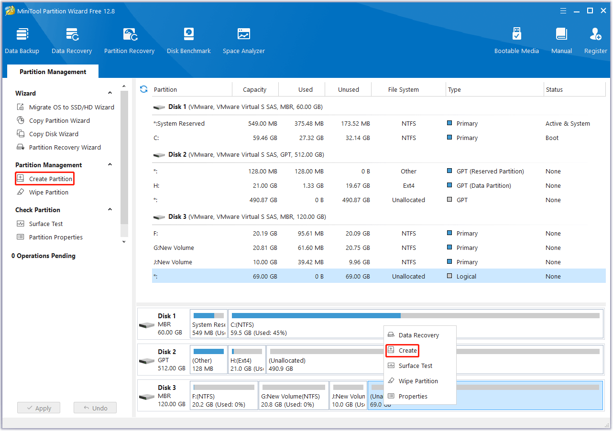Open Properties from the context menu
Viewport: 613px width, 431px height.
[420, 396]
